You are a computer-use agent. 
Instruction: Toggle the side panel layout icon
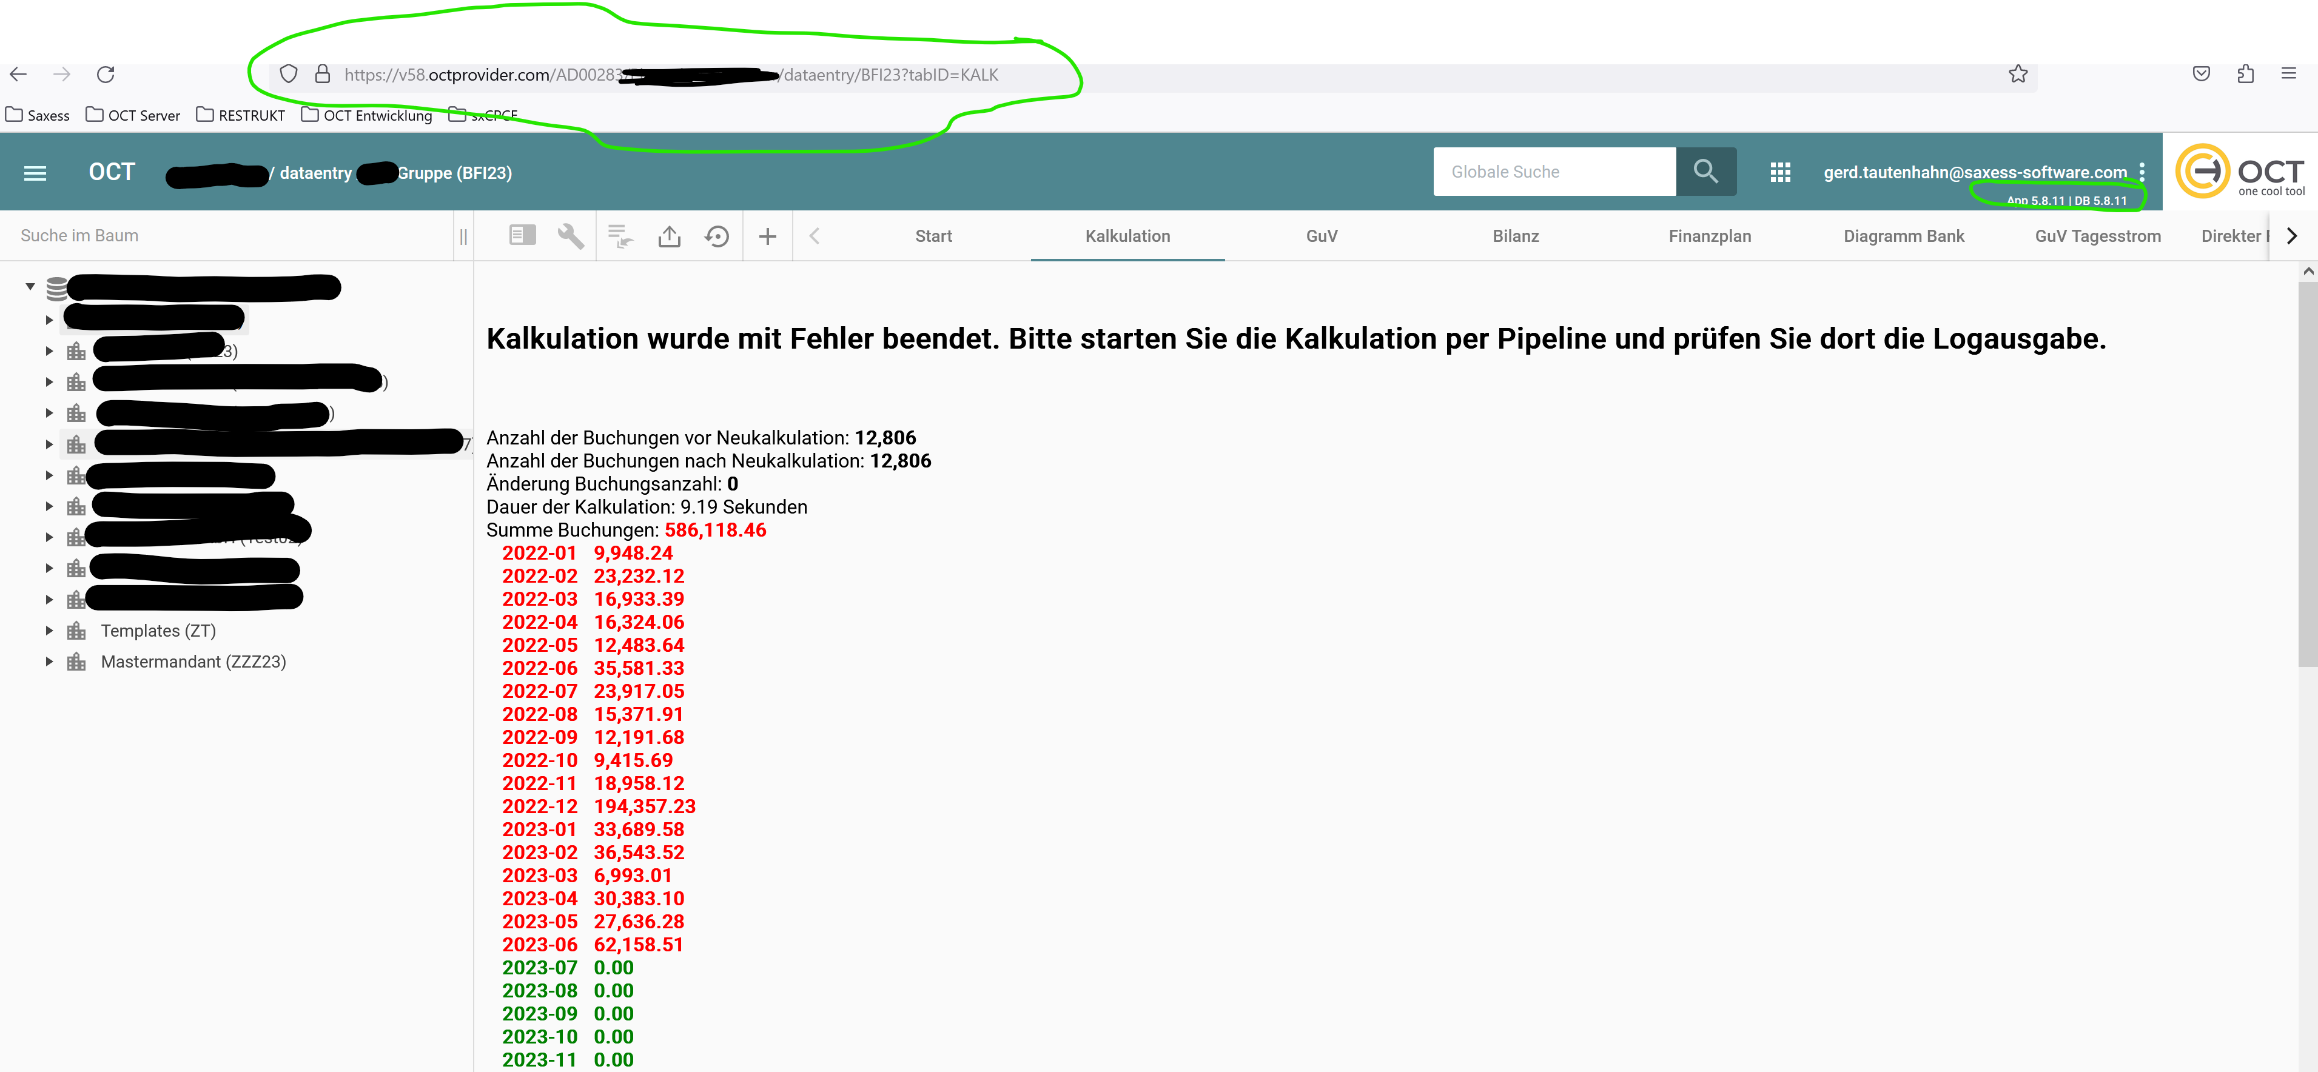tap(522, 236)
